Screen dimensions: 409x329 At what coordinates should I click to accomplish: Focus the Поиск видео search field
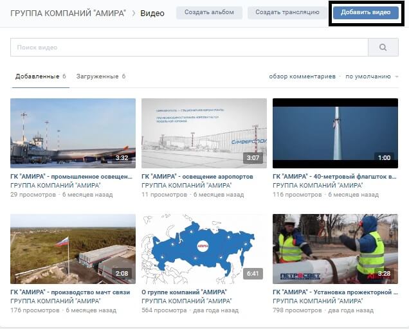pos(189,48)
